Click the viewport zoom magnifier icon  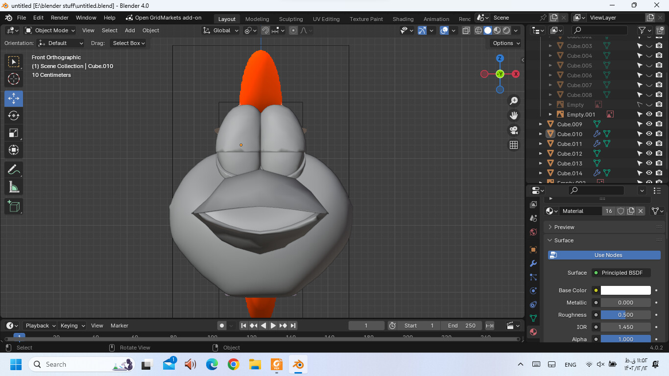click(x=514, y=100)
